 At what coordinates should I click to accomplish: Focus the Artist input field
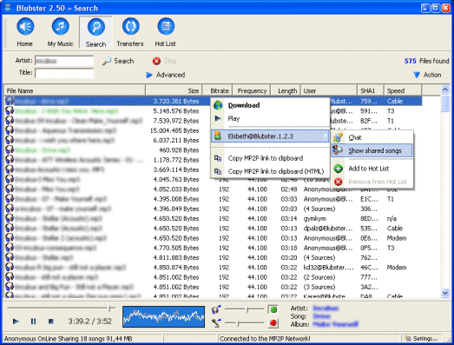click(x=64, y=61)
